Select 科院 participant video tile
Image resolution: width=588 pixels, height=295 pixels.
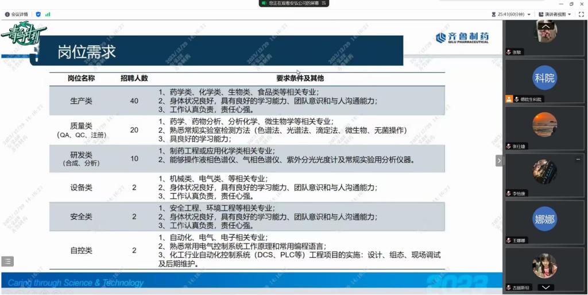coord(544,78)
